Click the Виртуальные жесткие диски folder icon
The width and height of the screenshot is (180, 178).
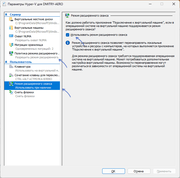(x=11, y=19)
